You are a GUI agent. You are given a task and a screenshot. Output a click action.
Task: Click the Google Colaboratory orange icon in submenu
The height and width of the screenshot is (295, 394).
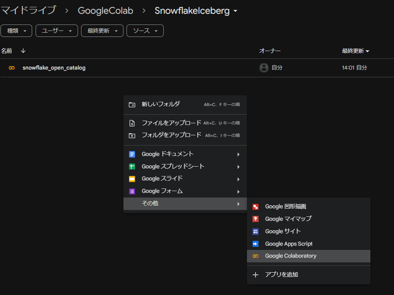pyautogui.click(x=255, y=256)
